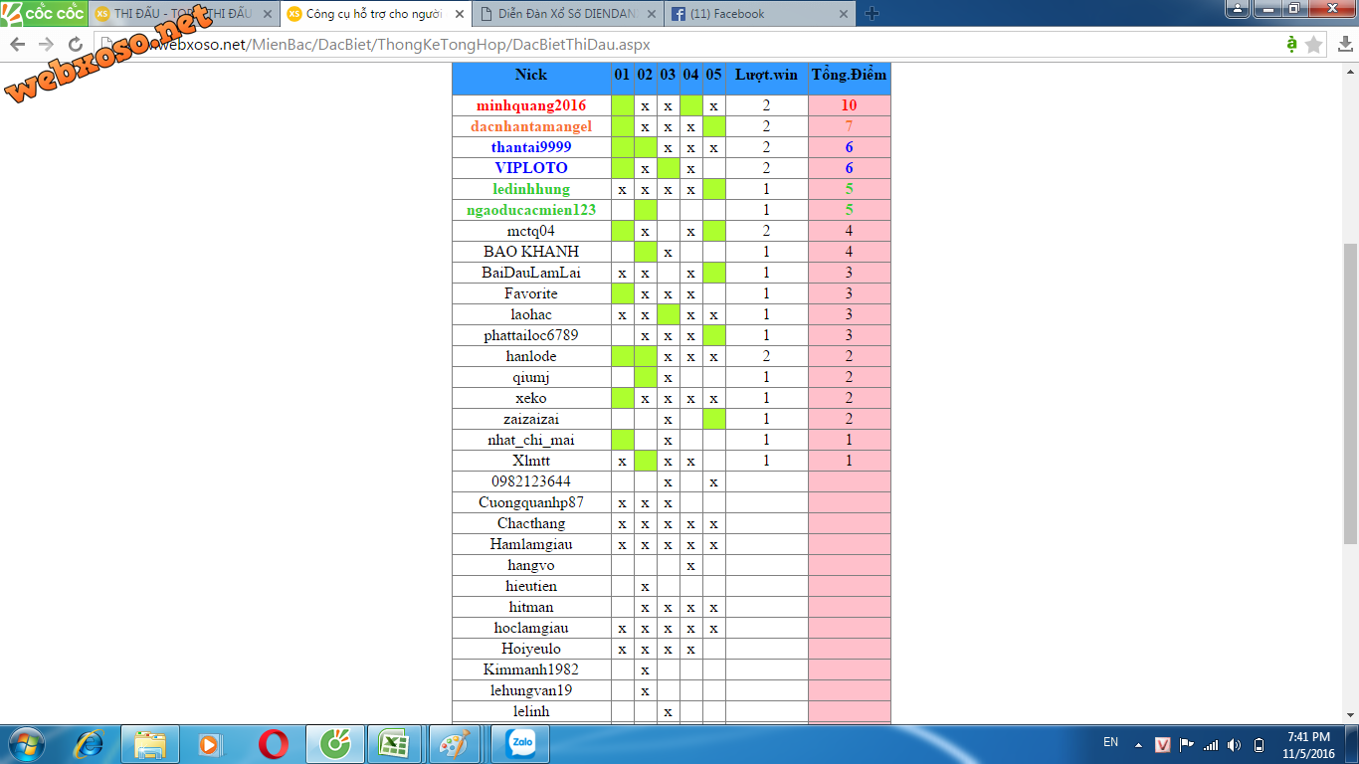This screenshot has width=1359, height=764.
Task: Close the Diễn Đàn Xổ Số tab
Action: point(651,14)
